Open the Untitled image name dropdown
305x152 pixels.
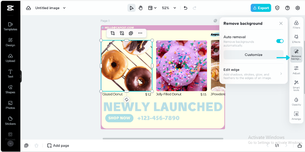pos(50,8)
